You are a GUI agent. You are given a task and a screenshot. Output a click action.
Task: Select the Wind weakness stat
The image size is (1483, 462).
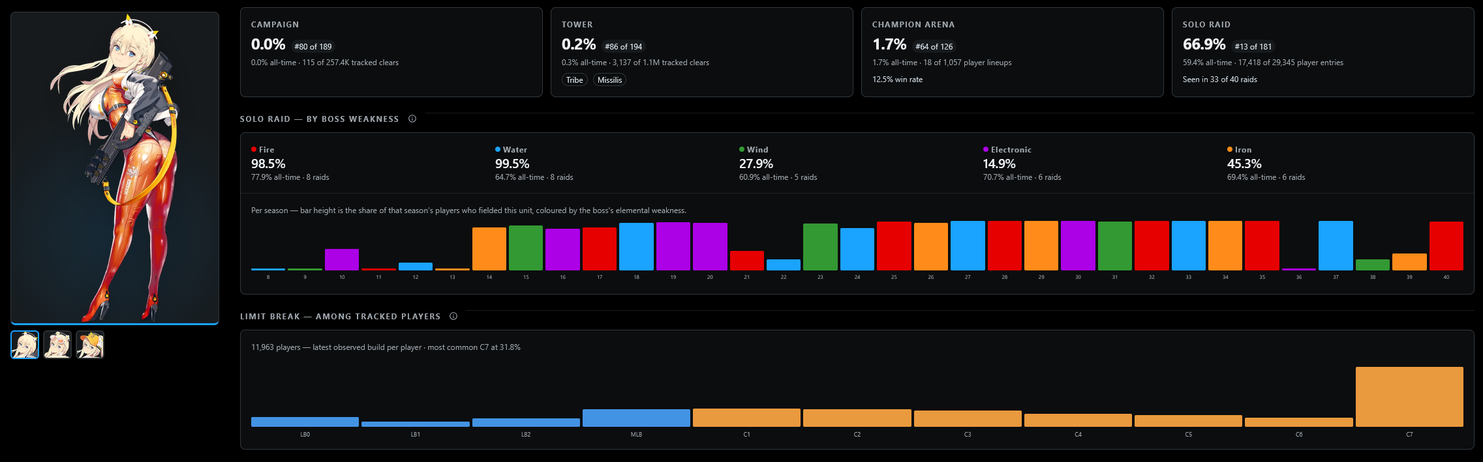click(778, 163)
